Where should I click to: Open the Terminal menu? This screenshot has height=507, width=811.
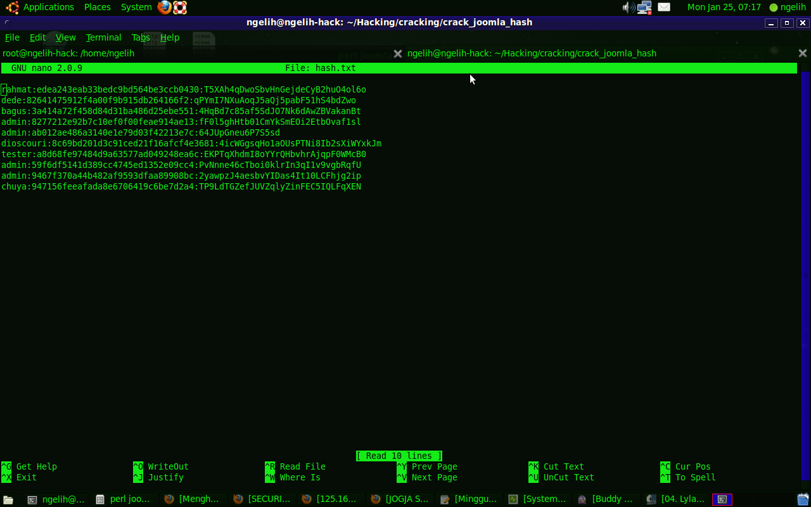103,37
